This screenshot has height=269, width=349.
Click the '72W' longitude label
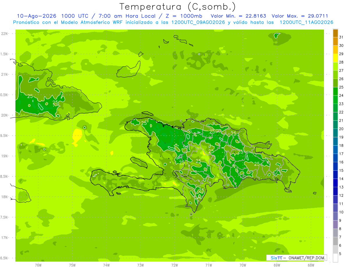point(175,265)
